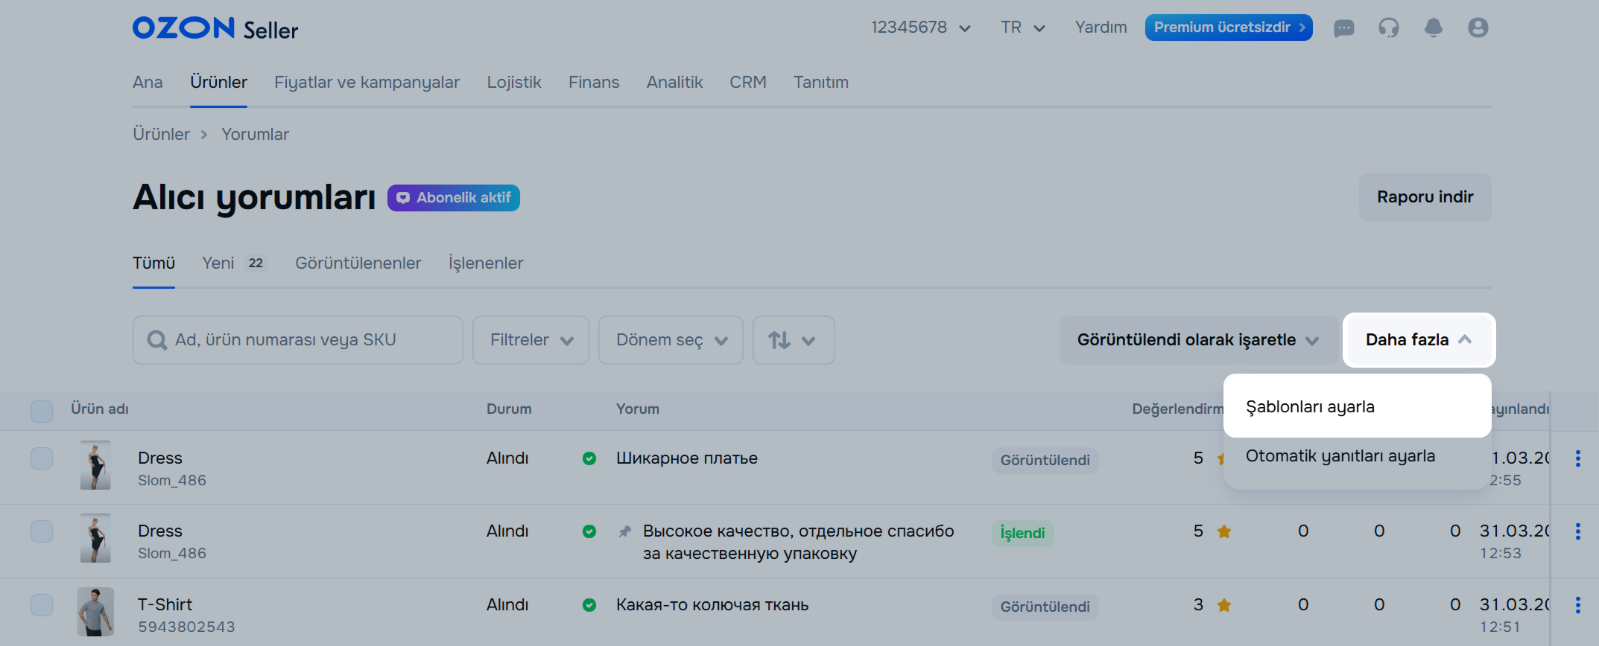
Task: Choose Şablonları ayarla from menu
Action: point(1310,407)
